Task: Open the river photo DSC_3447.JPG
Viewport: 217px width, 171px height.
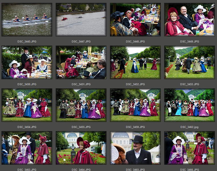Action: point(81,20)
